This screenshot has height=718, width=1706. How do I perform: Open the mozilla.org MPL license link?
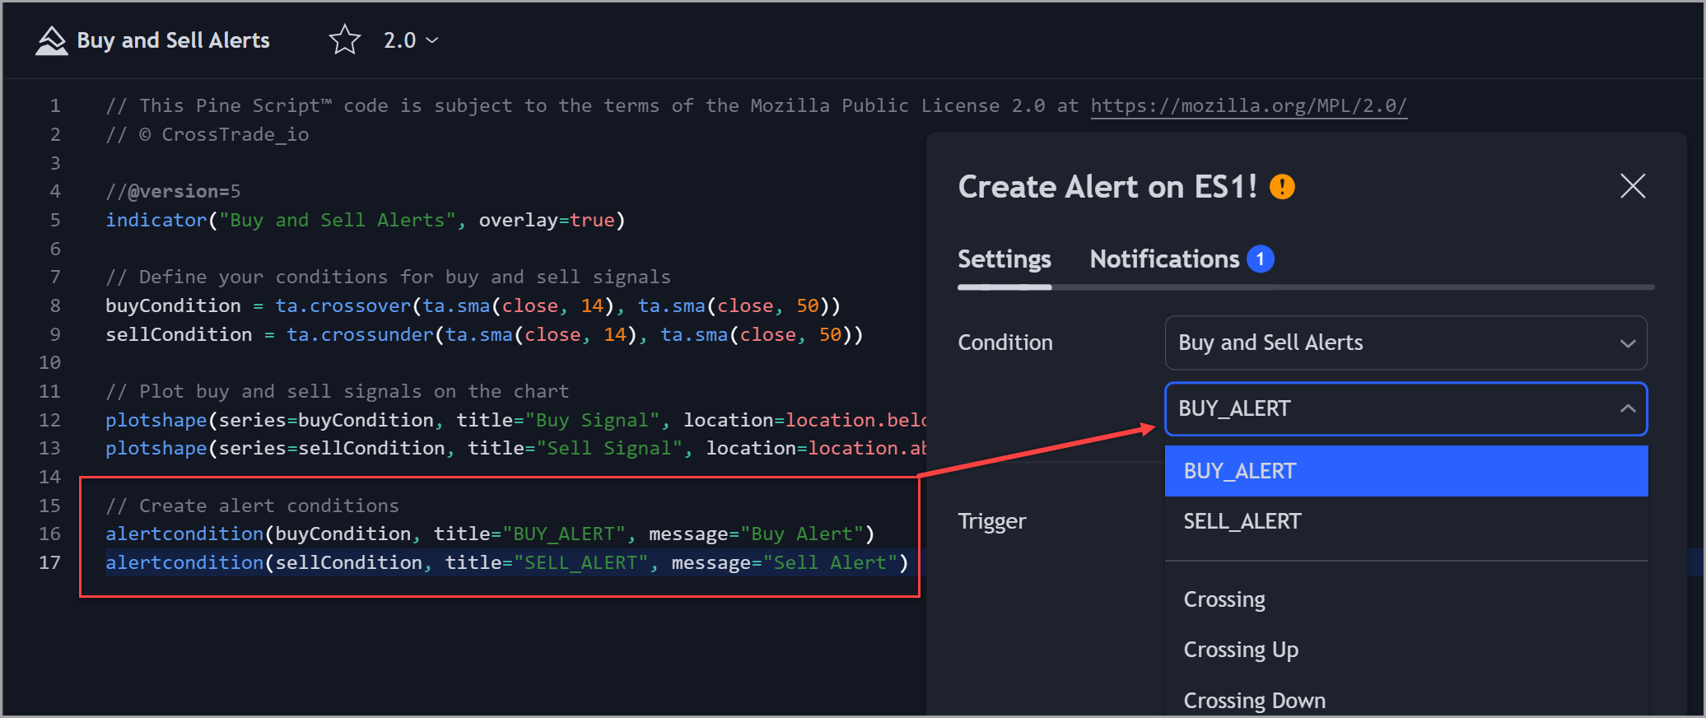coord(1248,105)
